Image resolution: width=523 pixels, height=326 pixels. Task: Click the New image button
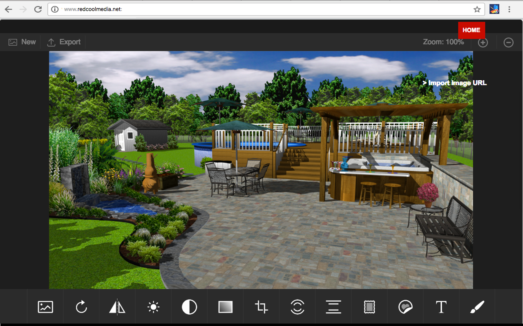tap(22, 42)
